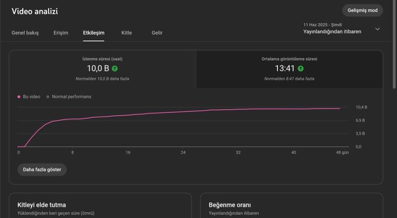The image size is (397, 218).
Task: Select the Ortalama görüntüleme süresi metric card
Action: (289, 69)
